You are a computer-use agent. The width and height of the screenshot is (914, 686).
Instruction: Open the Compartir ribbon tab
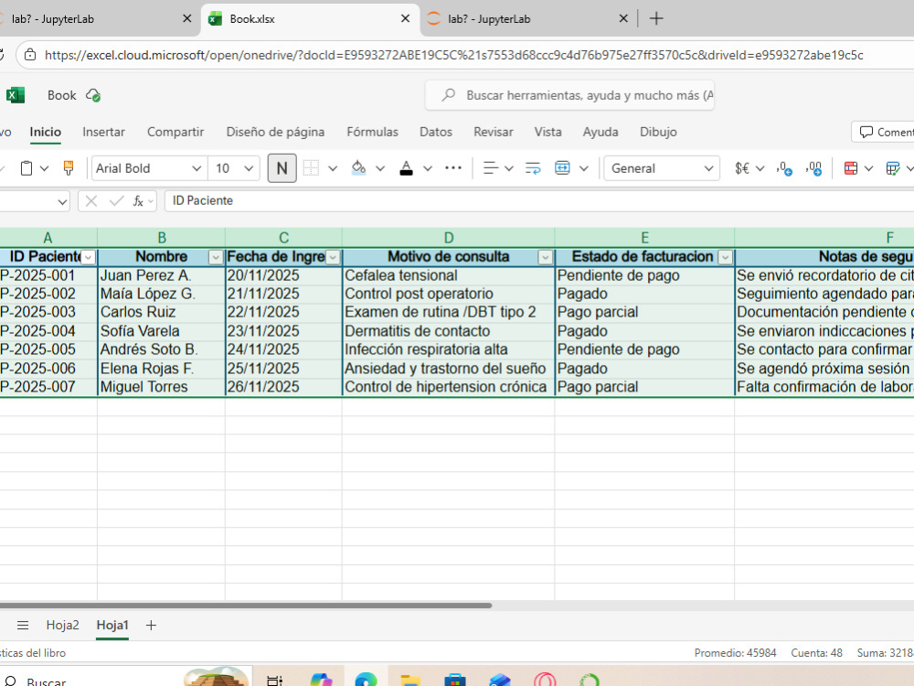[175, 132]
